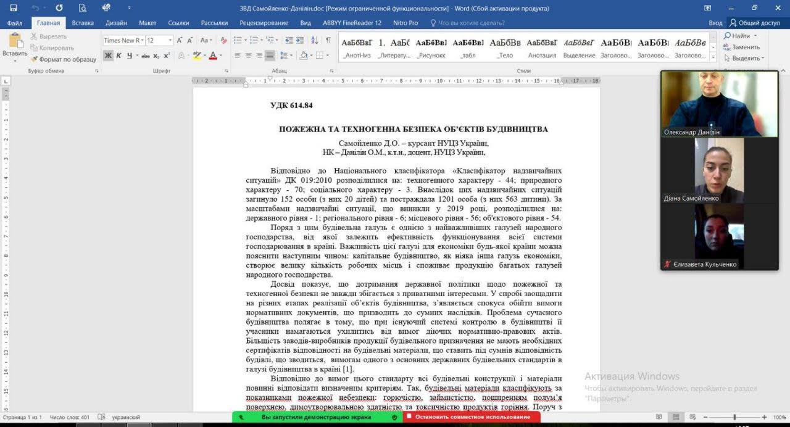Open the font size 12 dropdown
The image size is (790, 427).
[x=170, y=40]
